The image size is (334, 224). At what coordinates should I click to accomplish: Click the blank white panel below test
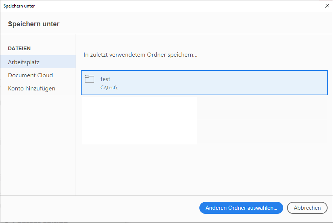pos(139,120)
